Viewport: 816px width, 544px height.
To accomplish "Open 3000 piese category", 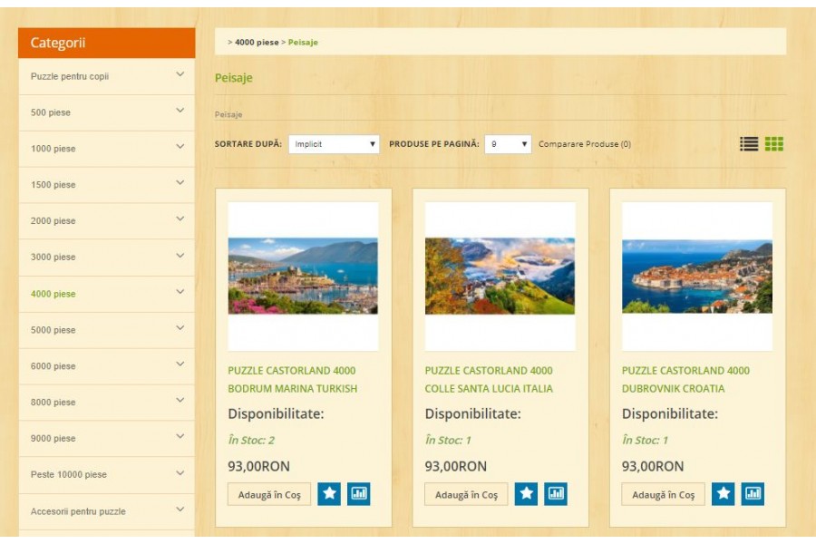I will tap(53, 257).
